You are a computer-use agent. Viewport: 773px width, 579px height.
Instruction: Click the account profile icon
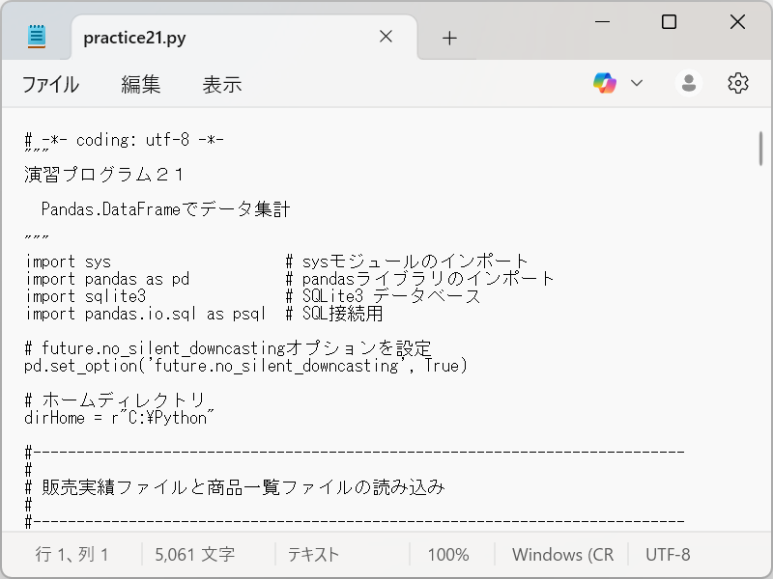(688, 83)
